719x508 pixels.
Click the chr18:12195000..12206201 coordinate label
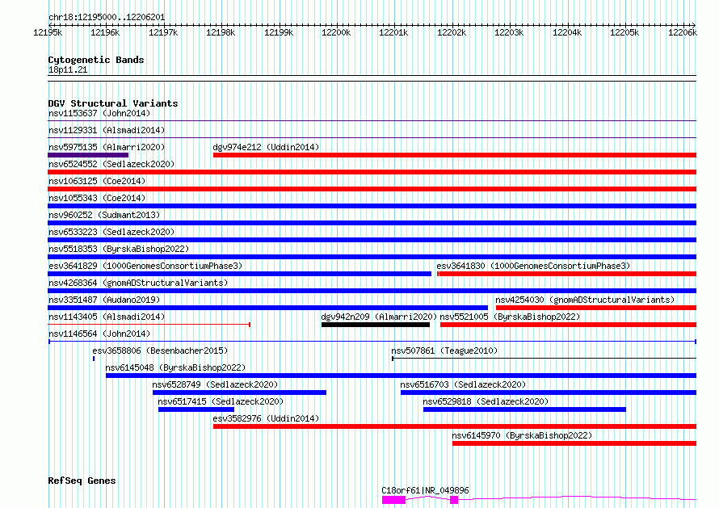pos(107,18)
